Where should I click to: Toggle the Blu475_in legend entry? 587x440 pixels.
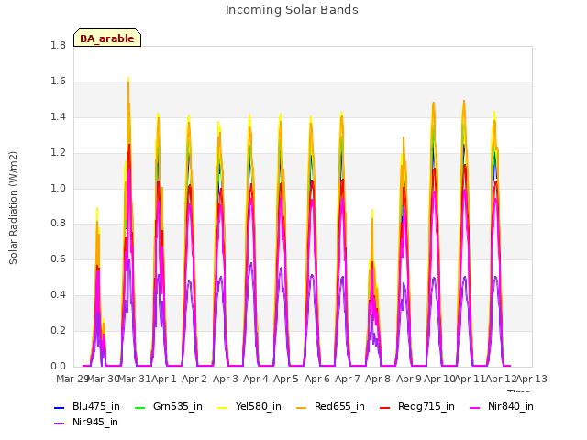(87, 406)
